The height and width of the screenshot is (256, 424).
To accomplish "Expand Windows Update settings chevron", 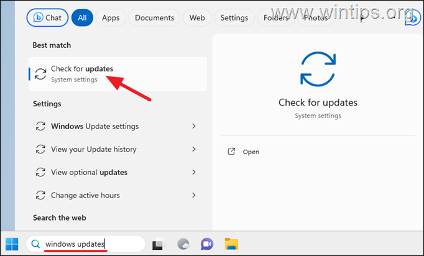I will pyautogui.click(x=194, y=126).
